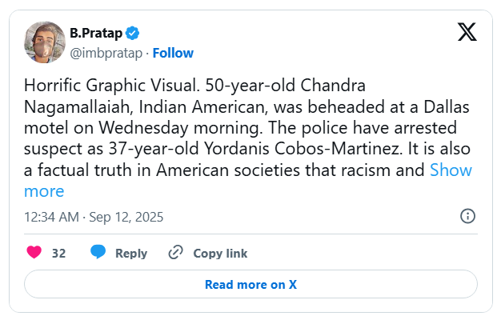Image resolution: width=501 pixels, height=320 pixels.
Task: Follow the @imbpratap account
Action: (x=173, y=53)
